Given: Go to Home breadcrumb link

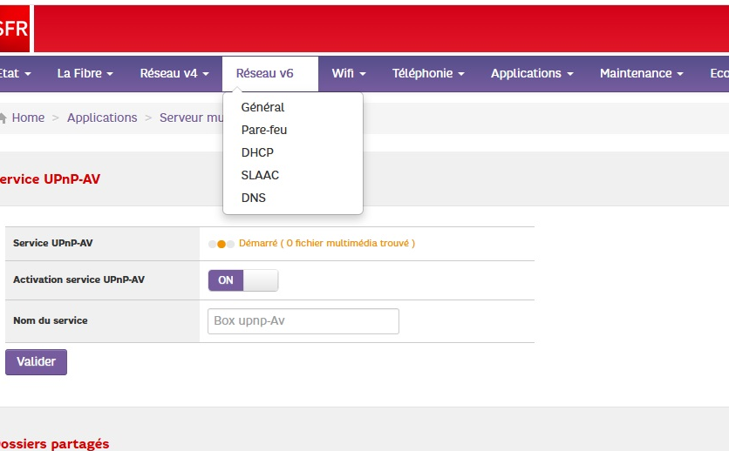Looking at the screenshot, I should [x=29, y=118].
